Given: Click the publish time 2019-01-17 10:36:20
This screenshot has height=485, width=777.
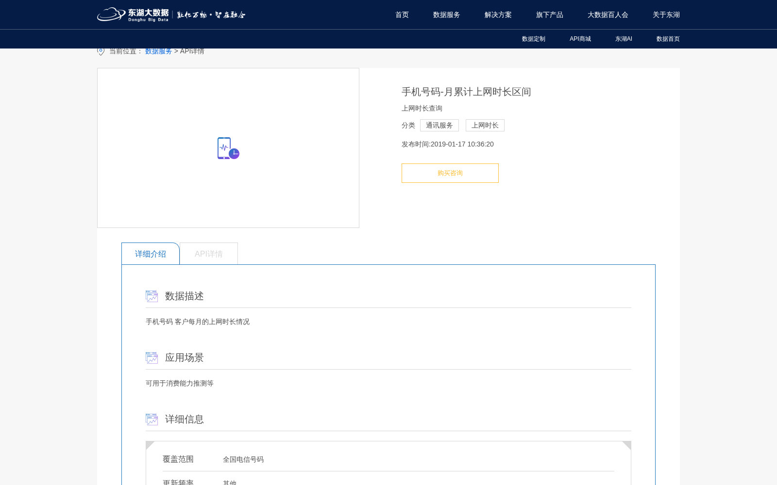Looking at the screenshot, I should pyautogui.click(x=462, y=144).
